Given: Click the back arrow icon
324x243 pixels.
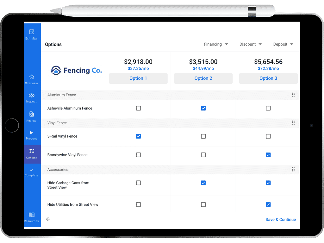Looking at the screenshot, I should [x=48, y=219].
